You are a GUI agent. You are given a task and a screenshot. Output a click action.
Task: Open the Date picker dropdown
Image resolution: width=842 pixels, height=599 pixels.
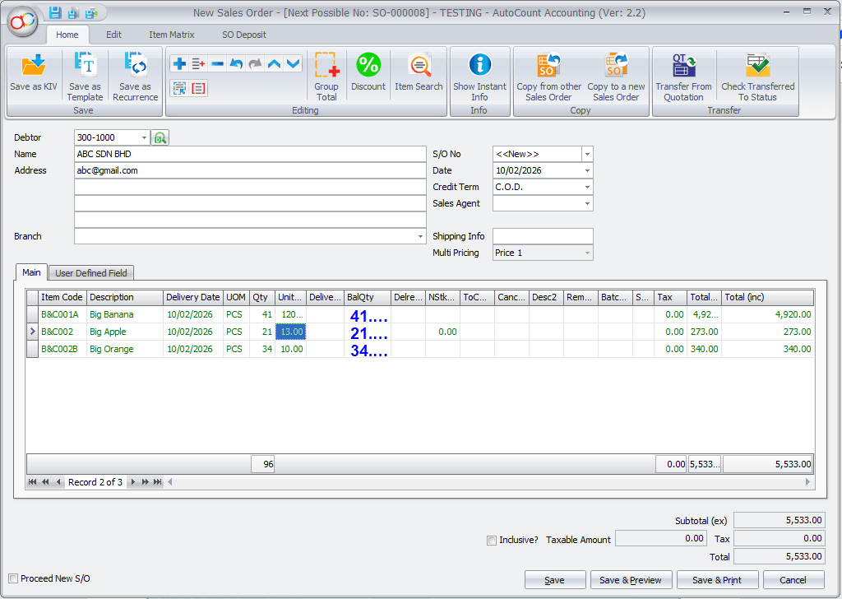pos(585,170)
